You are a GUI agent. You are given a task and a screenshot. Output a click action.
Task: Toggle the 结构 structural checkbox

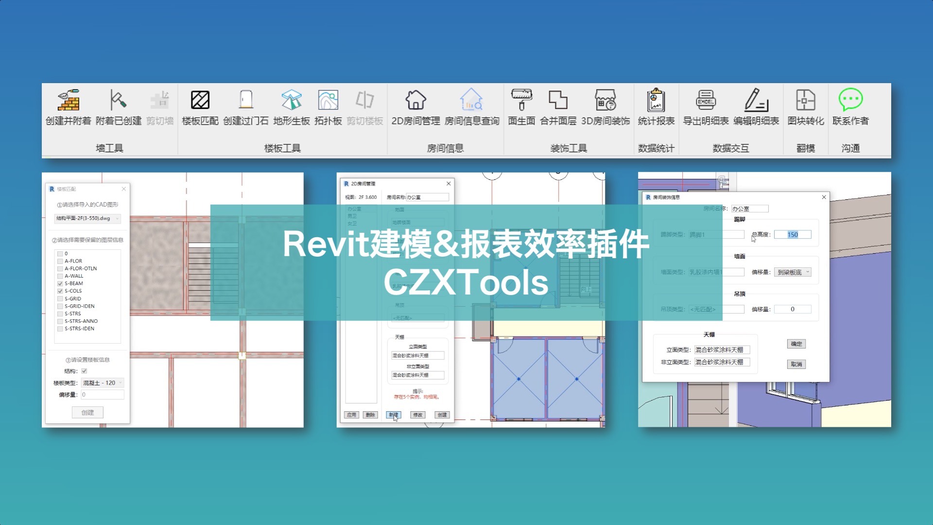click(x=84, y=371)
